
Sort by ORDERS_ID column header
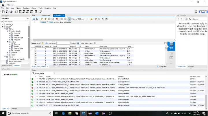coord(39,46)
